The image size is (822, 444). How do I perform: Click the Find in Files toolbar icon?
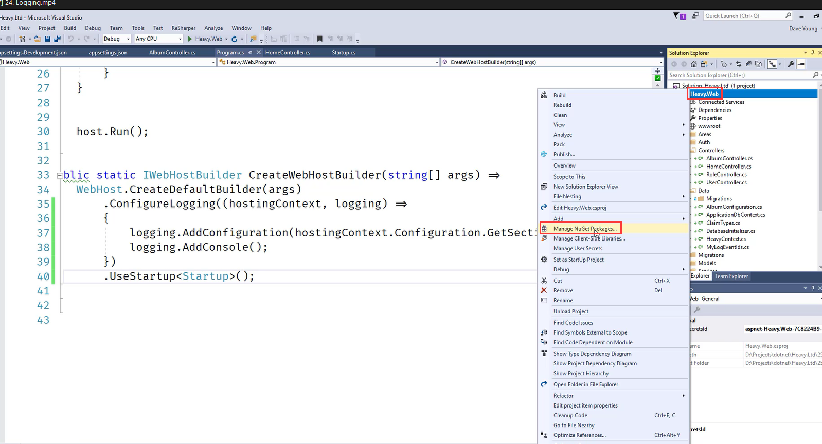(253, 39)
